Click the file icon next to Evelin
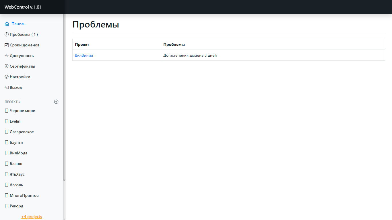The height and width of the screenshot is (220, 392). (x=7, y=121)
